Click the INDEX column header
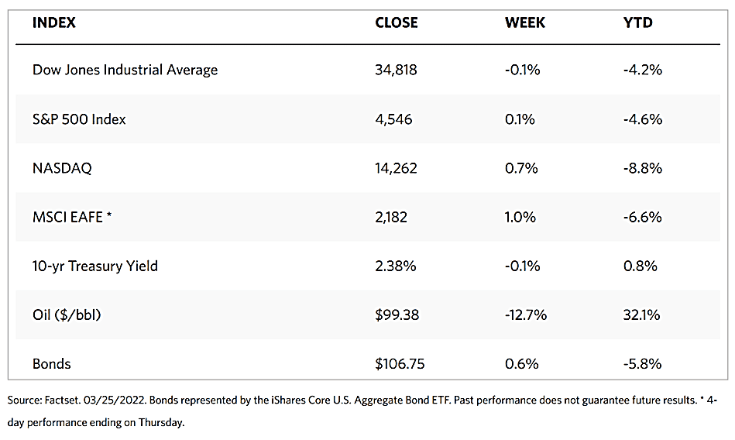This screenshot has width=735, height=440. (x=54, y=22)
